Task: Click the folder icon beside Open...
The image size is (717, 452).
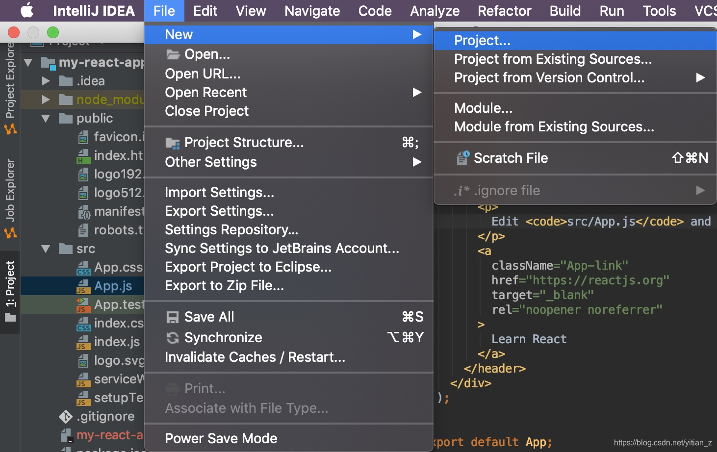Action: point(173,54)
